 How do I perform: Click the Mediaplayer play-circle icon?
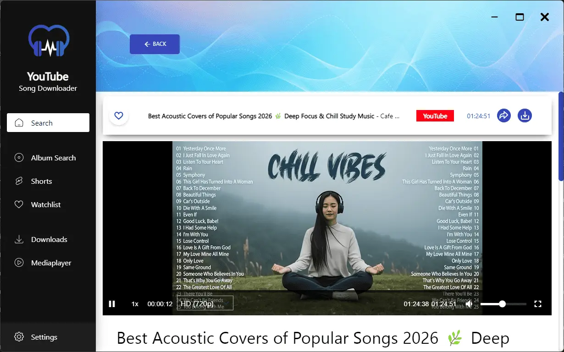click(x=19, y=263)
